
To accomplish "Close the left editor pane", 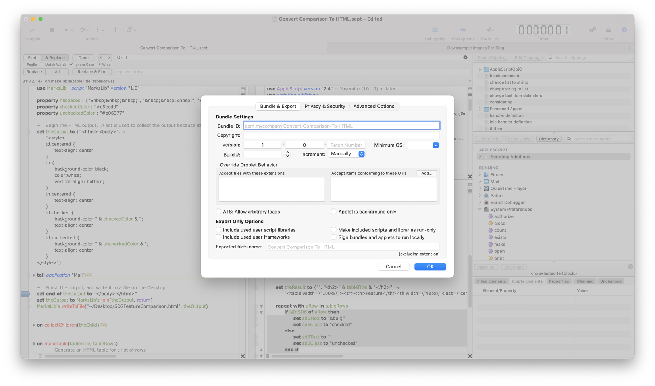I will [x=243, y=356].
